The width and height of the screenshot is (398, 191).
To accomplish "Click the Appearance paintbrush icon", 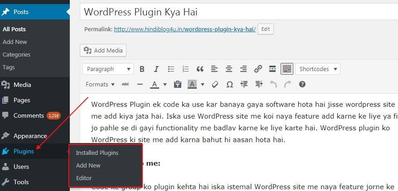I will 5,136.
